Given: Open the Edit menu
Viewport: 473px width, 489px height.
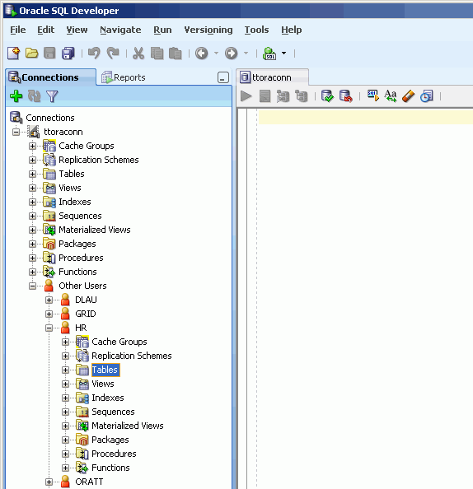Looking at the screenshot, I should click(x=45, y=30).
